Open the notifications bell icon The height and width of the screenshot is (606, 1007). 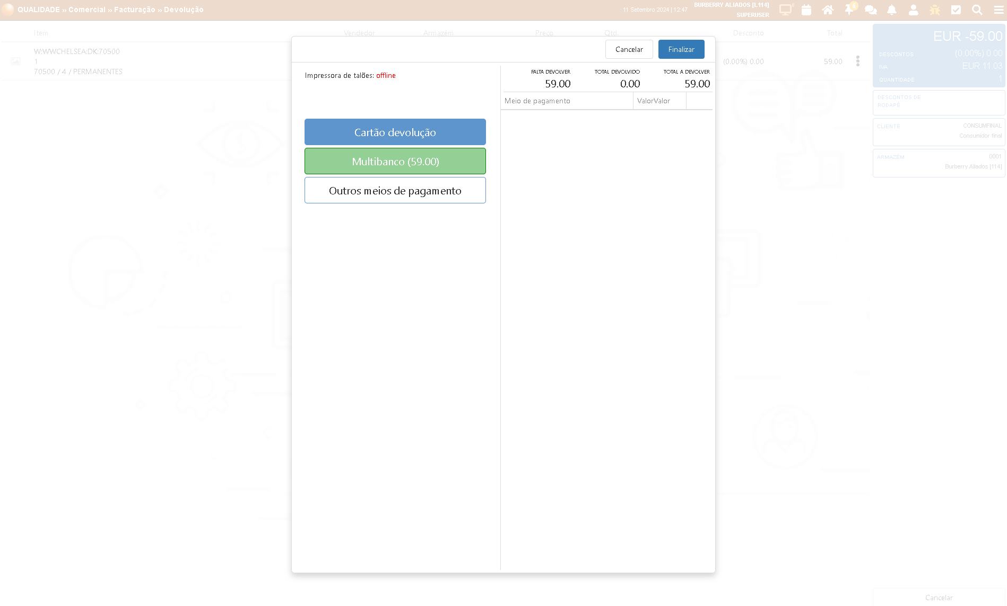point(892,10)
